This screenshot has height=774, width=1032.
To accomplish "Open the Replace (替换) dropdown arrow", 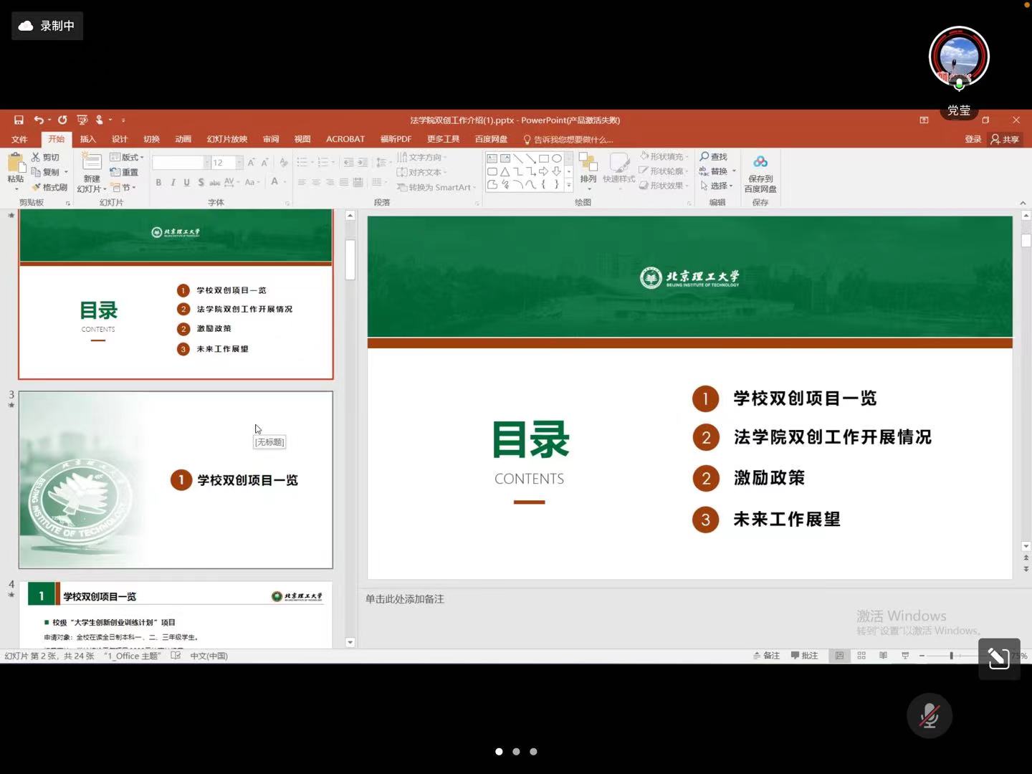I will 734,171.
